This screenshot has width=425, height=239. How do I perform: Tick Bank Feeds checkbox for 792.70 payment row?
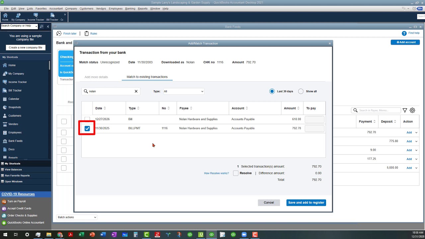pos(64,132)
